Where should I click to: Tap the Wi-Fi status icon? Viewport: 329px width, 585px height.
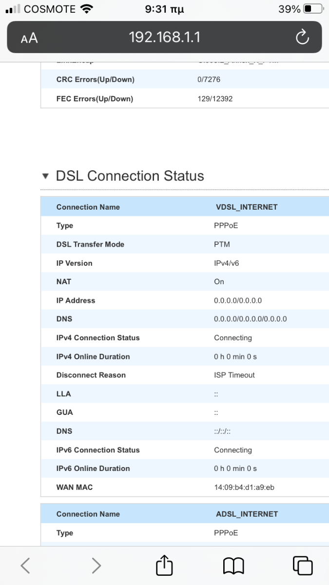[x=87, y=9]
